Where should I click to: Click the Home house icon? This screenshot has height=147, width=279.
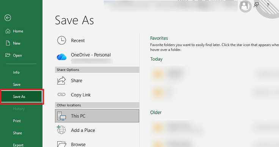tap(8, 31)
